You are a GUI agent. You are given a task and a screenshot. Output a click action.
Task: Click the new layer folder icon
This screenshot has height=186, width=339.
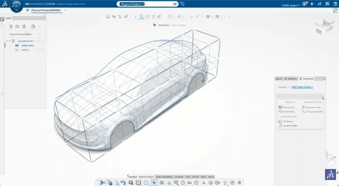coord(18,26)
